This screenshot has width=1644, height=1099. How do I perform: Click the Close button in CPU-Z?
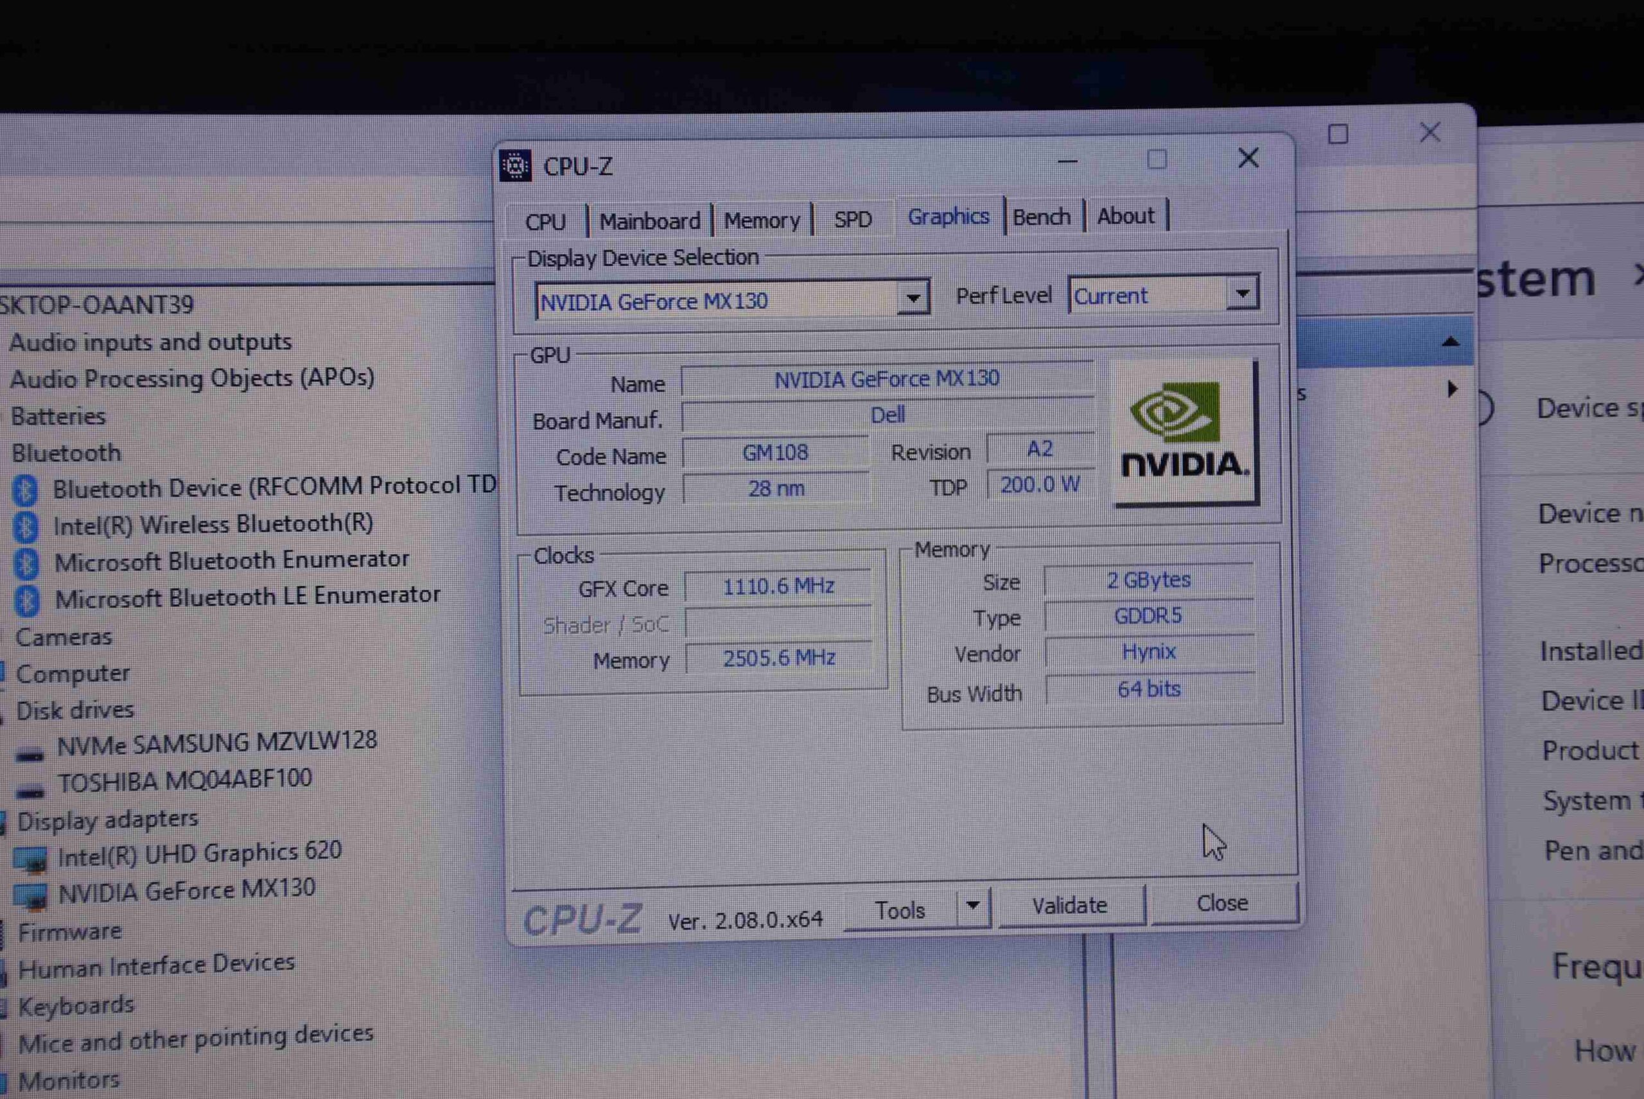(x=1222, y=902)
